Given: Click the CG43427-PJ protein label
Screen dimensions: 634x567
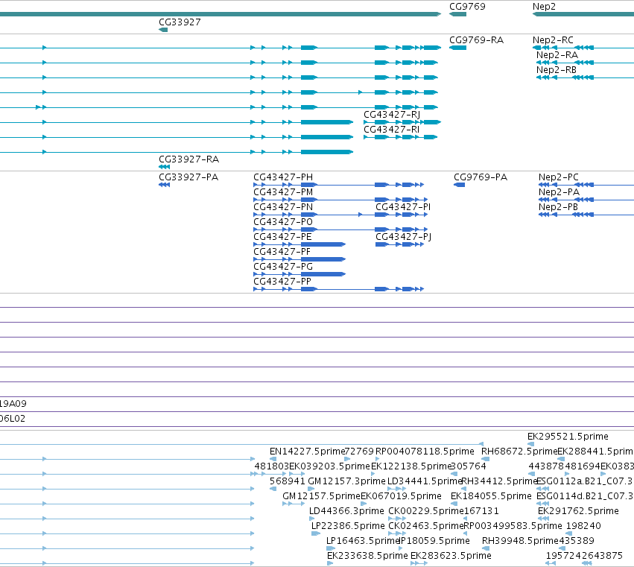Looking at the screenshot, I should tap(403, 237).
